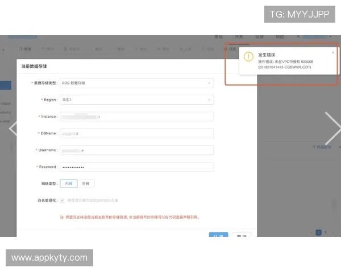This screenshot has width=341, height=272.
Task: Close the error notification popup
Action: point(333,53)
